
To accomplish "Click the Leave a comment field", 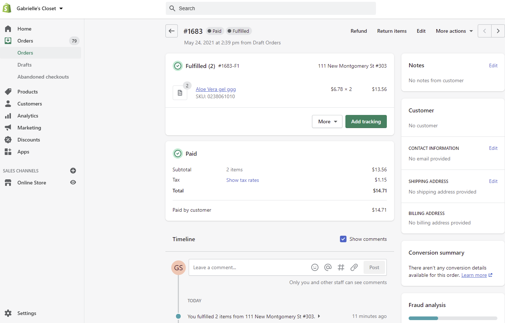I will 249,267.
